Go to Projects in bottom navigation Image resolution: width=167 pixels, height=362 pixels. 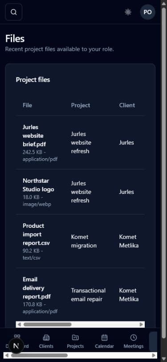(75, 341)
